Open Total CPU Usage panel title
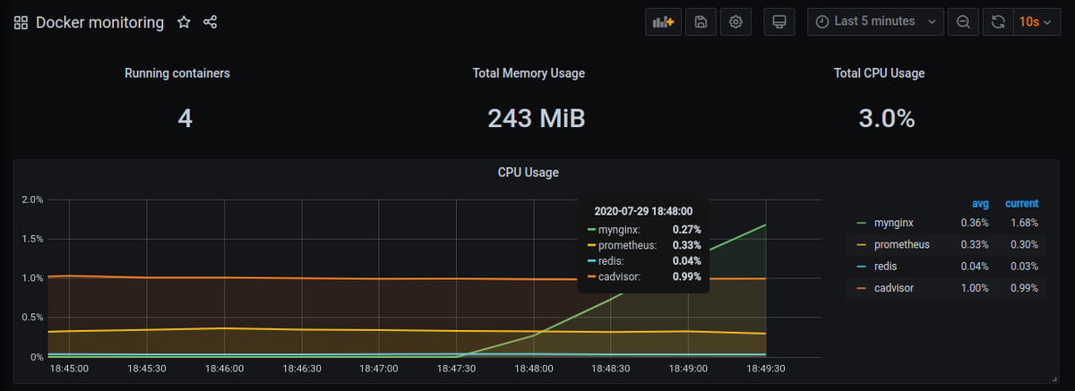The width and height of the screenshot is (1075, 391). pos(879,73)
